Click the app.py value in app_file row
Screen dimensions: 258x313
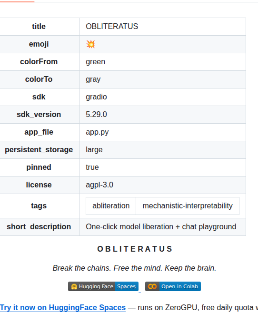click(x=97, y=132)
